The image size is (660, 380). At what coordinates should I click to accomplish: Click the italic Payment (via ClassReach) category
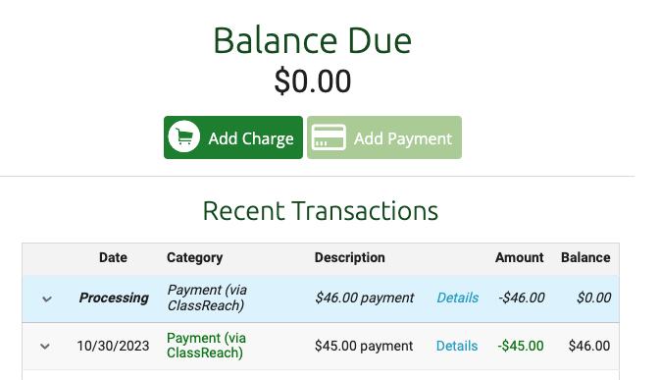(207, 298)
